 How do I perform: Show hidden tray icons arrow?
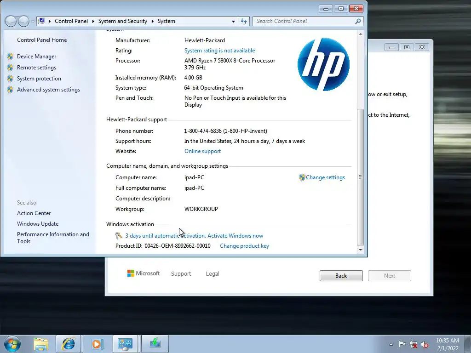pyautogui.click(x=391, y=344)
